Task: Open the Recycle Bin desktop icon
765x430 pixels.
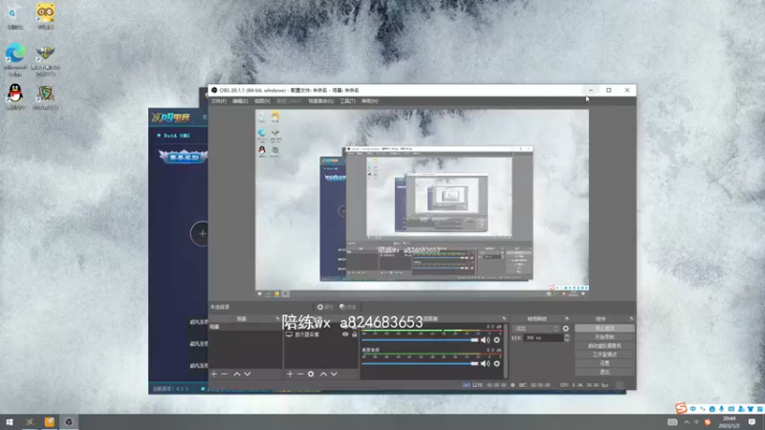Action: click(14, 16)
